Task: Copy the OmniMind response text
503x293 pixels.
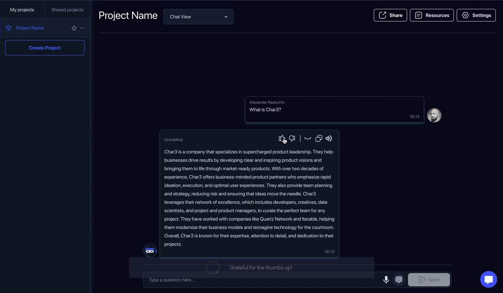Action: click(319, 138)
